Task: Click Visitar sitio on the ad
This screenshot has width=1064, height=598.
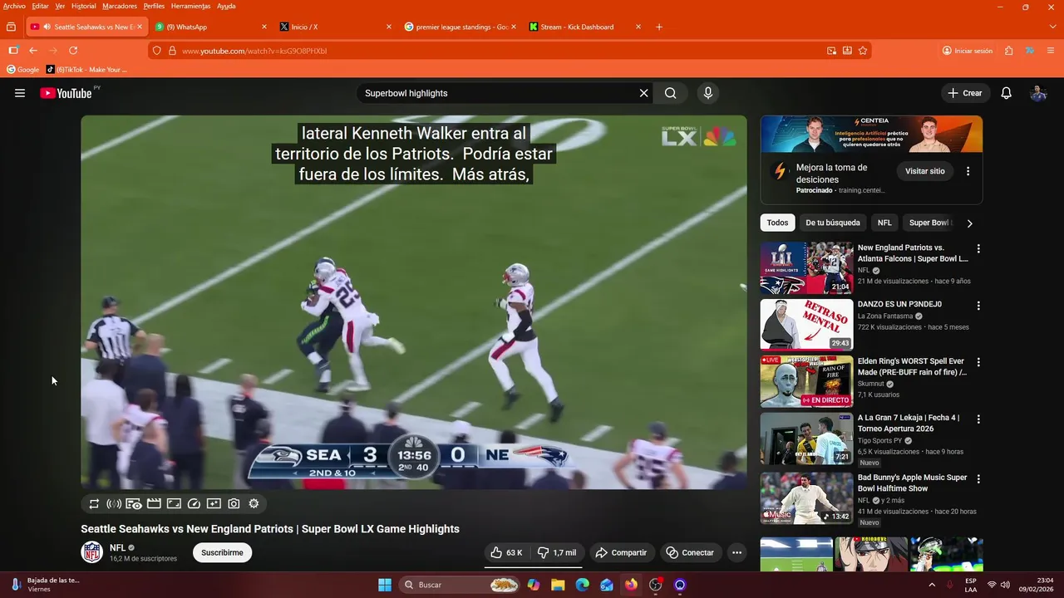Action: [x=924, y=171]
